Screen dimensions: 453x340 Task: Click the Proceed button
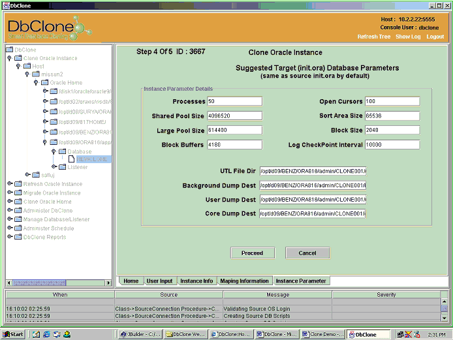(x=252, y=253)
